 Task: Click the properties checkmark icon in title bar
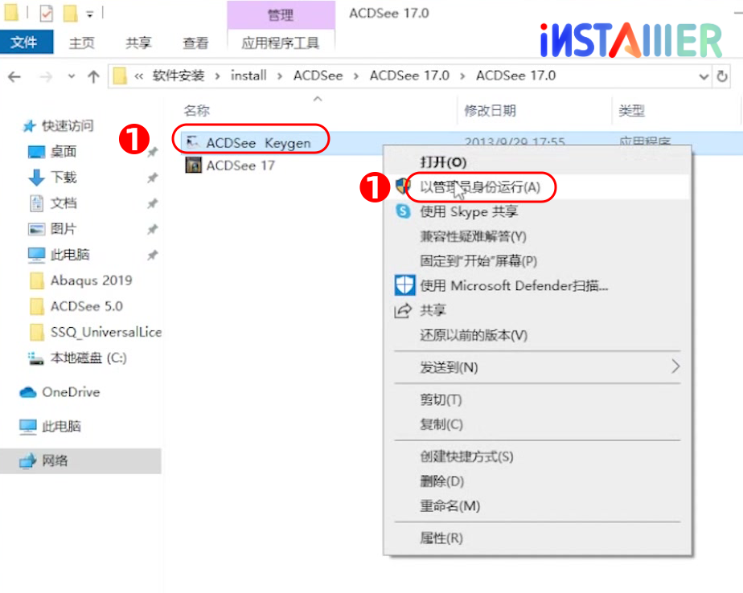46,14
